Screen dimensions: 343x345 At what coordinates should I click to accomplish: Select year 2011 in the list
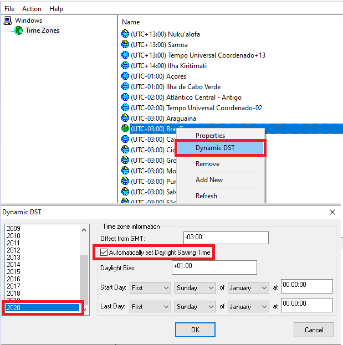point(13,243)
